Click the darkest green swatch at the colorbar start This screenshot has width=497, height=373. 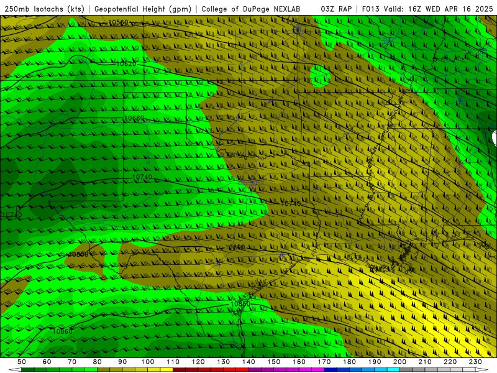tap(28, 370)
